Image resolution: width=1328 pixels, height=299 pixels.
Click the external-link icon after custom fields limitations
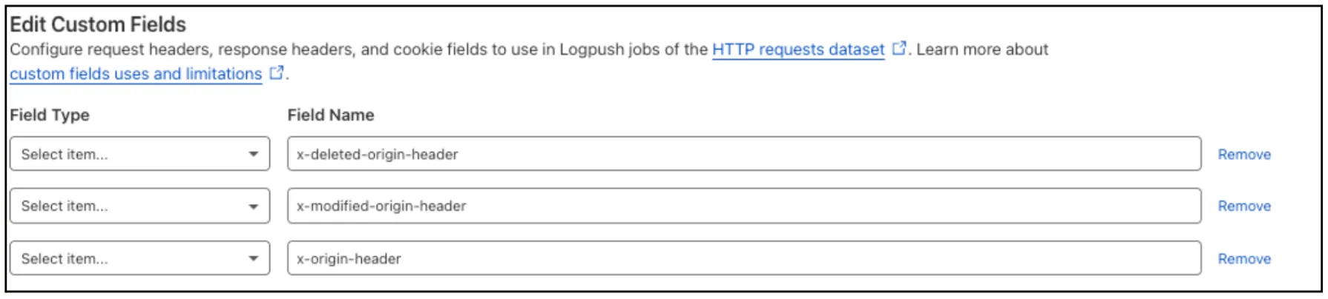tap(276, 73)
